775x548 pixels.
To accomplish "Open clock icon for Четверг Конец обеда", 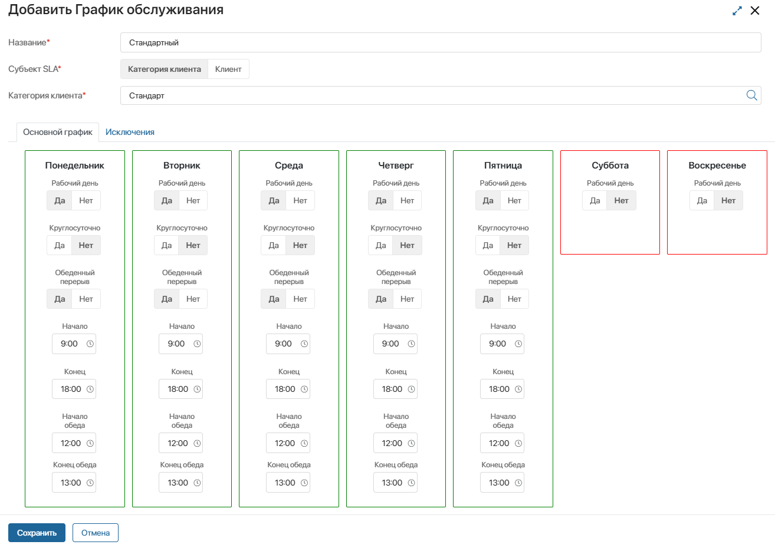I will (412, 483).
